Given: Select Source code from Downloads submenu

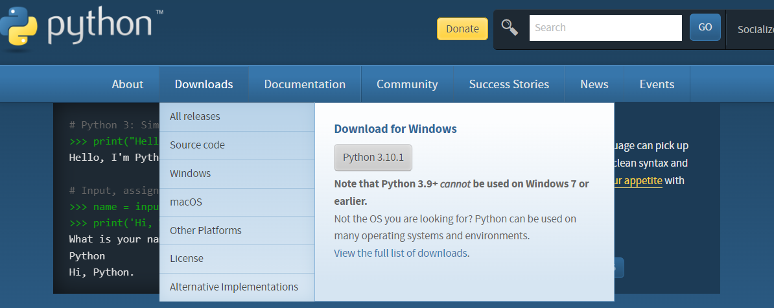Looking at the screenshot, I should tap(237, 145).
